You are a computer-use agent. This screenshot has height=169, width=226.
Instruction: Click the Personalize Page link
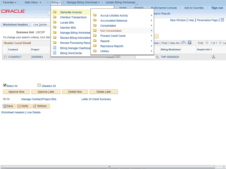click(x=207, y=20)
